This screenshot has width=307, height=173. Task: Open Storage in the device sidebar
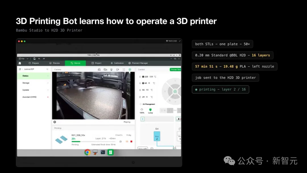point(34,83)
